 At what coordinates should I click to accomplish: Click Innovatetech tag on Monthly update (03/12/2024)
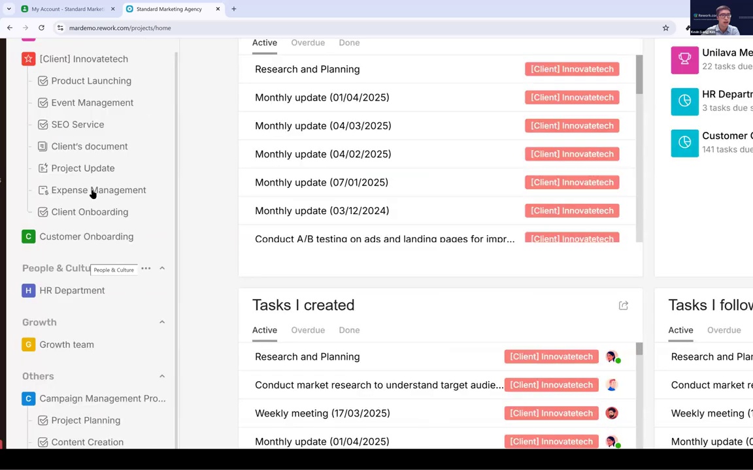tap(572, 211)
